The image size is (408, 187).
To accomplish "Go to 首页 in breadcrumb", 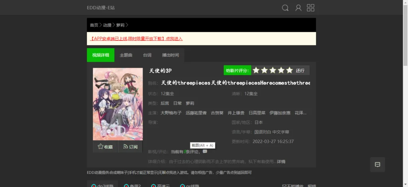I will pyautogui.click(x=94, y=25).
